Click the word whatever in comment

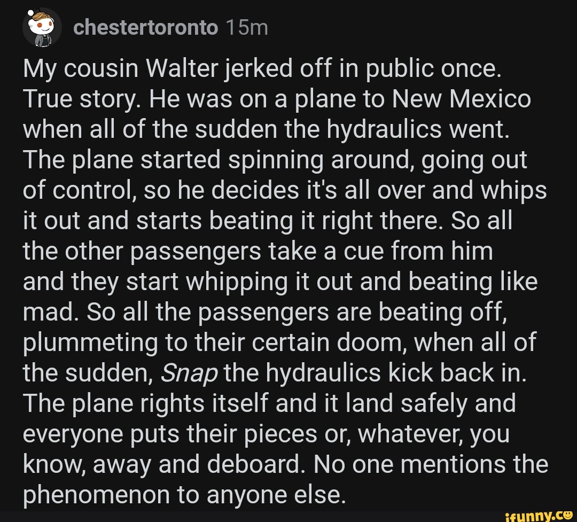click(x=407, y=434)
